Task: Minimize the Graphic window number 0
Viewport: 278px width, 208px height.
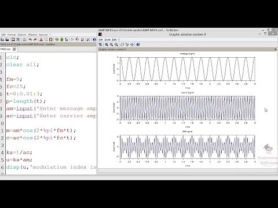Action: (259, 34)
